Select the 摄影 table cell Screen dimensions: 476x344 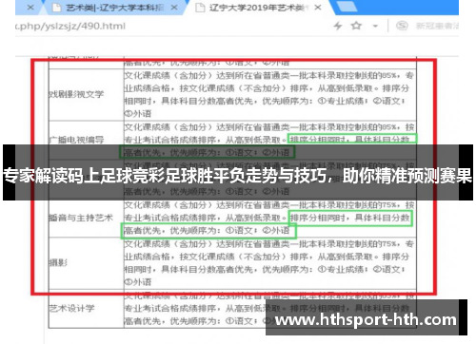[86, 263]
